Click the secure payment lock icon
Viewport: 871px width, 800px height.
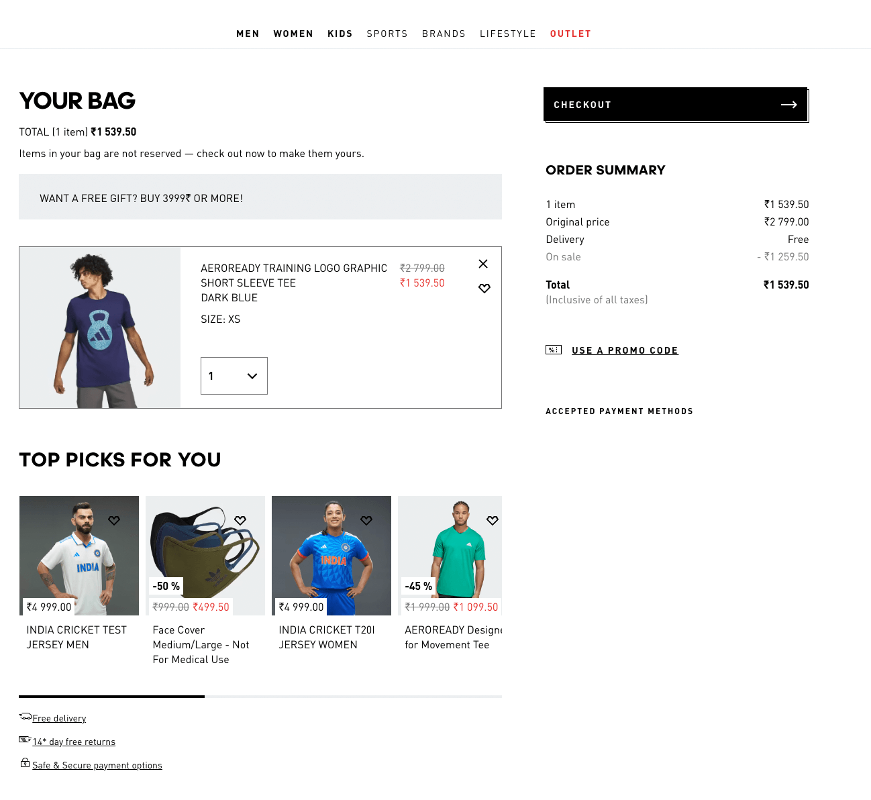[25, 763]
